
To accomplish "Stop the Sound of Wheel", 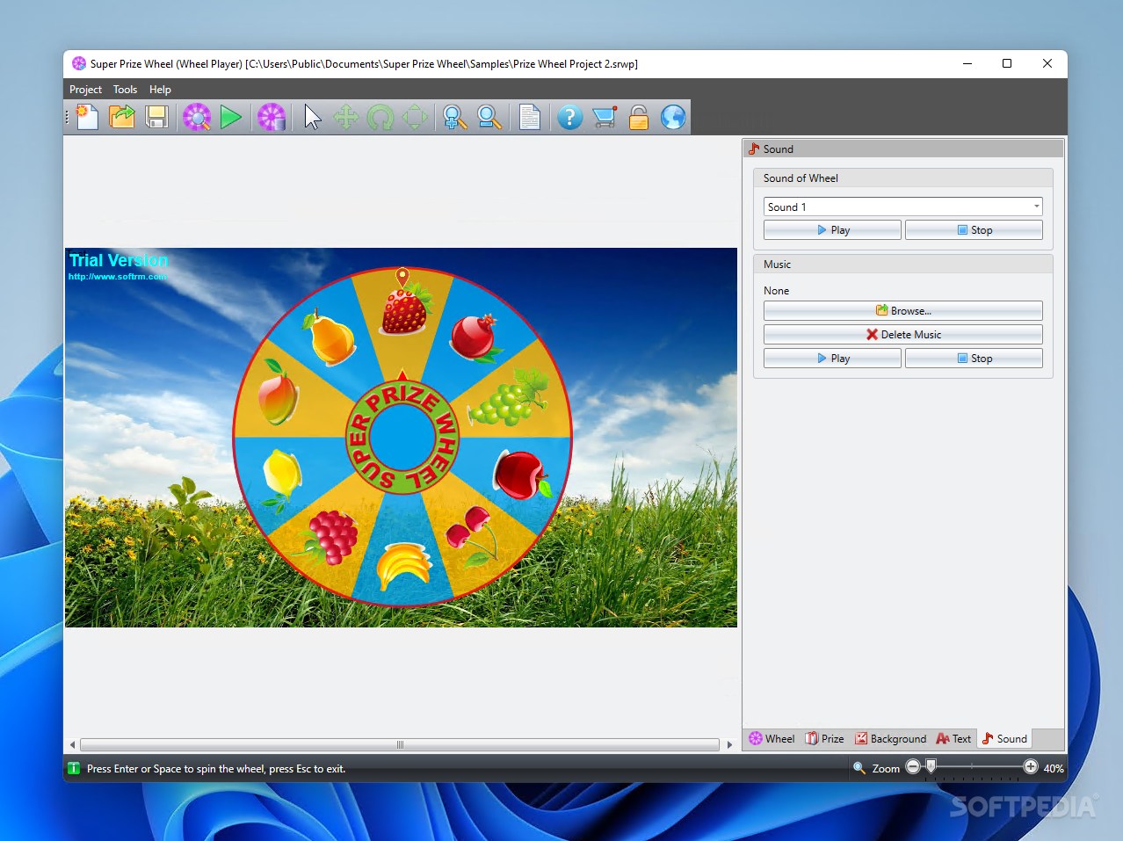I will 974,230.
